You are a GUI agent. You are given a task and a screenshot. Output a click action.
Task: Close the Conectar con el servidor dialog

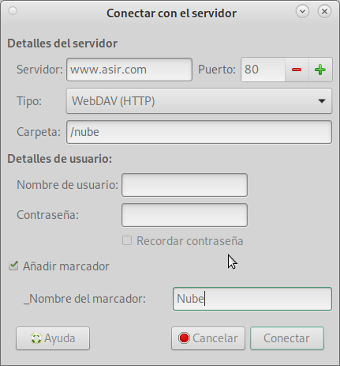click(324, 12)
